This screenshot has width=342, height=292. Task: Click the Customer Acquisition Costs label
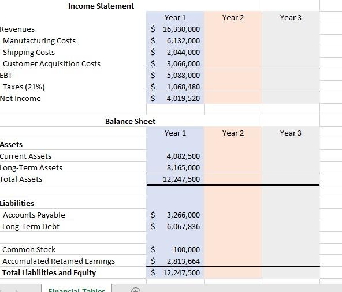tap(51, 64)
